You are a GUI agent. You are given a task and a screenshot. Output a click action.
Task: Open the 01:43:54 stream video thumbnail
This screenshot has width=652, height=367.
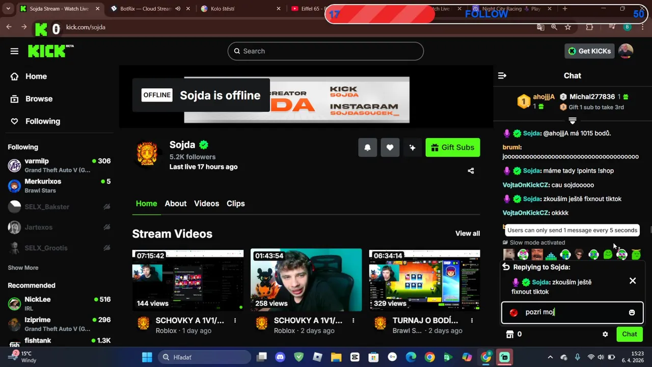(x=306, y=280)
